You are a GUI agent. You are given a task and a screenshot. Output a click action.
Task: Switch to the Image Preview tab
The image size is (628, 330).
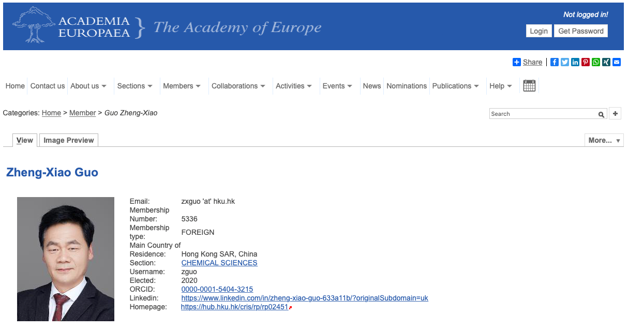click(x=69, y=140)
